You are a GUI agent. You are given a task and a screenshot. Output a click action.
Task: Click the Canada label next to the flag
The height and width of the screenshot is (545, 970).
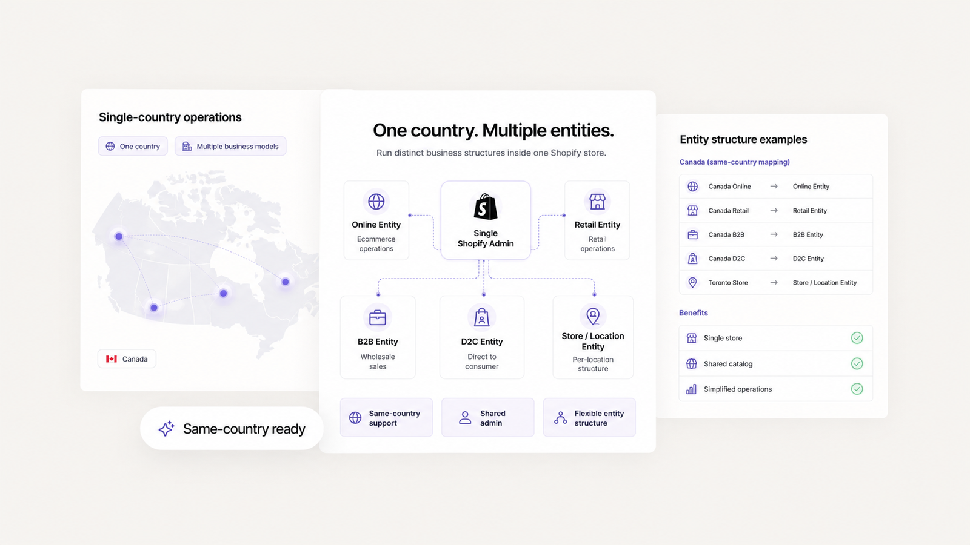pos(135,359)
